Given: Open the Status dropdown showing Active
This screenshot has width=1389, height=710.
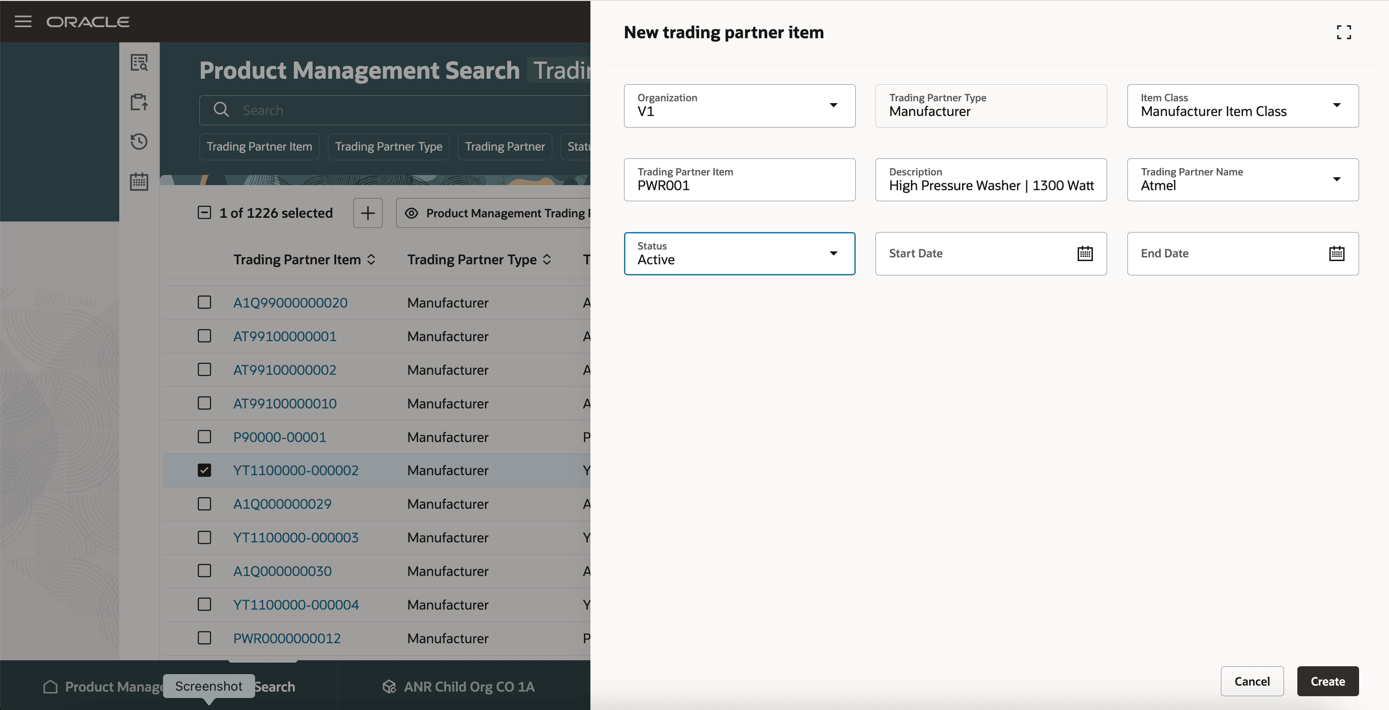Looking at the screenshot, I should (834, 253).
